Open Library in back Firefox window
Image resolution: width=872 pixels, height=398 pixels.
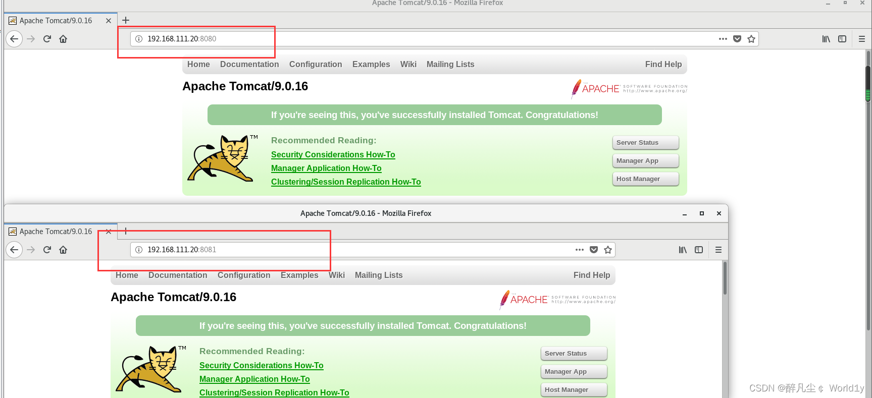[826, 39]
